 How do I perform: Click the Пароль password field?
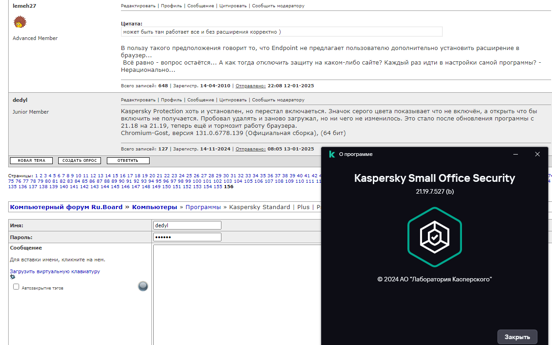(x=187, y=237)
